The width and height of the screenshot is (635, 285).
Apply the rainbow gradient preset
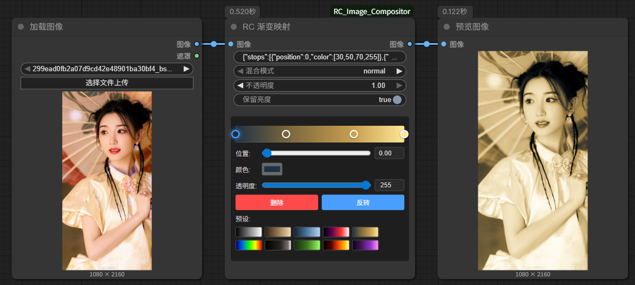tap(249, 245)
